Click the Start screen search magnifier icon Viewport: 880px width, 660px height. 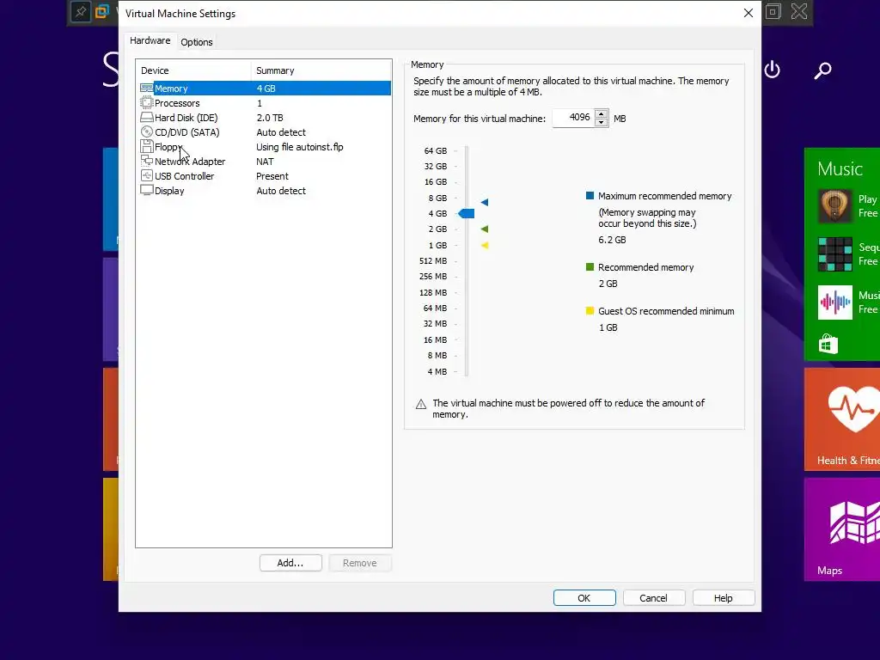822,70
